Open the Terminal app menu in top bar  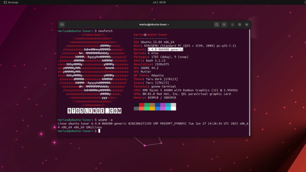(13, 2)
